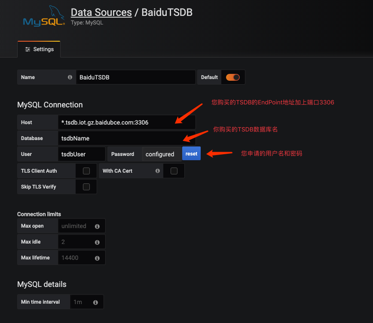Focus the Max idle input field
Screen dimensions: 373x323
[82, 242]
